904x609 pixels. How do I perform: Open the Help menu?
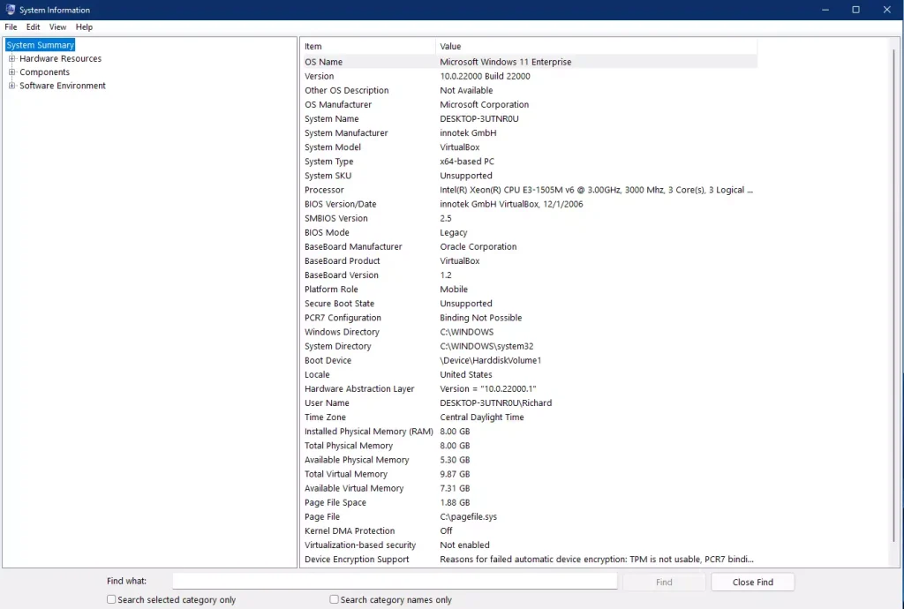[84, 27]
